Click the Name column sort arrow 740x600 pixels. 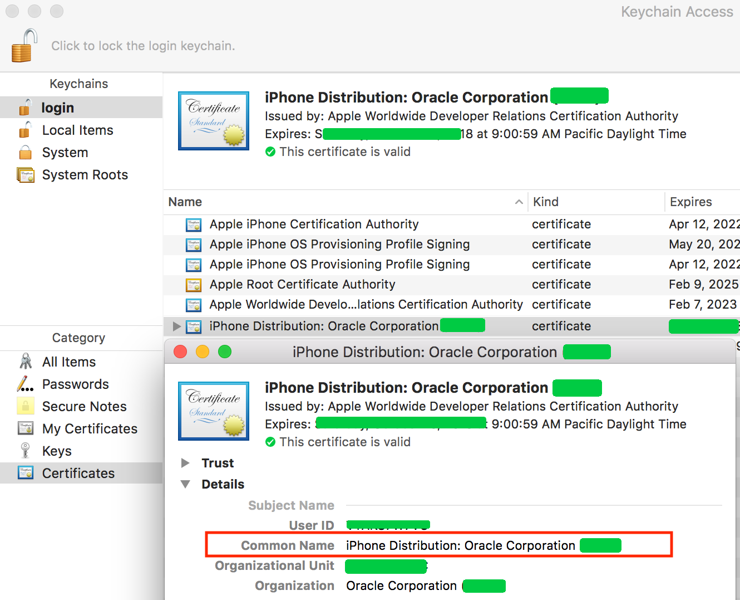pos(519,202)
